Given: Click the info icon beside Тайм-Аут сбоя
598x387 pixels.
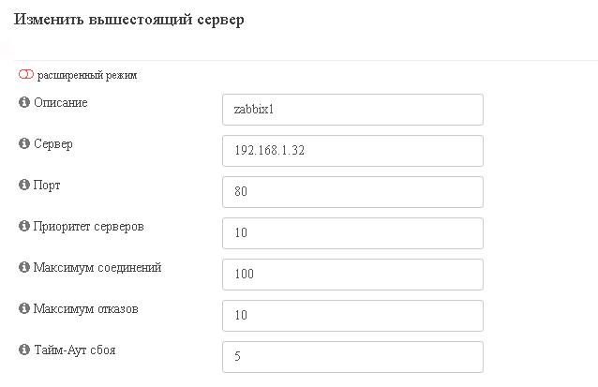Looking at the screenshot, I should click(24, 350).
